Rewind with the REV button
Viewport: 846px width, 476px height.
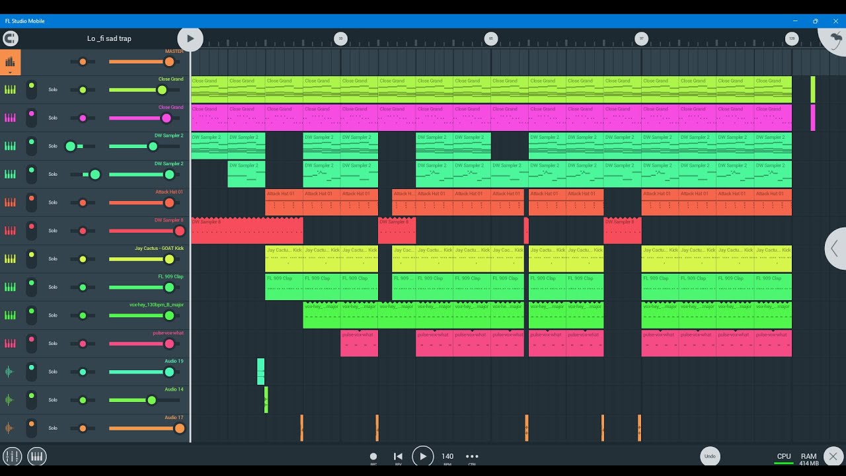[x=398, y=457]
